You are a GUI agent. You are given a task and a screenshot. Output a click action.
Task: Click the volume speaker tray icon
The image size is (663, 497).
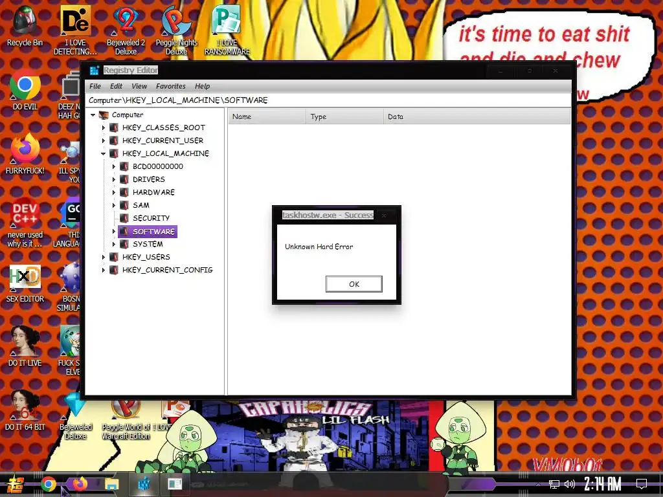[x=570, y=484]
